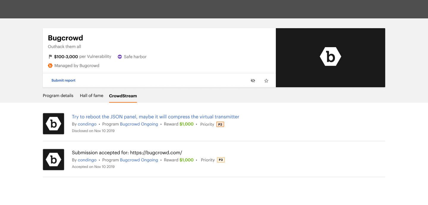Click the Submit report link
The width and height of the screenshot is (428, 205).
click(x=63, y=80)
